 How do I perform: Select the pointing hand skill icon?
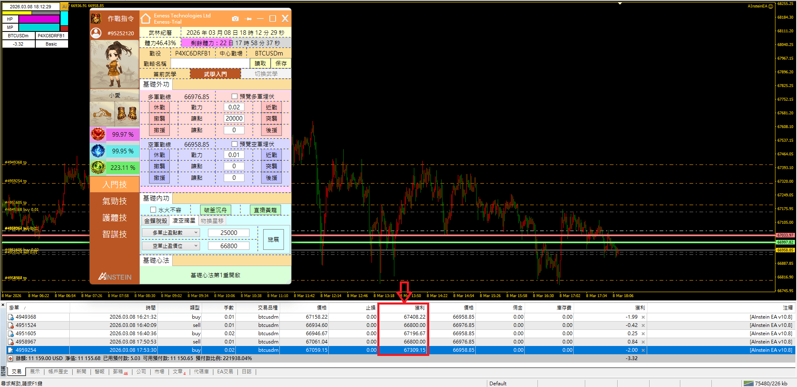click(x=102, y=113)
